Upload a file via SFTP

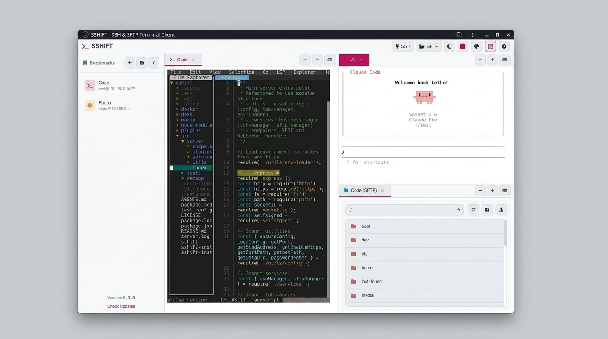pyautogui.click(x=501, y=210)
